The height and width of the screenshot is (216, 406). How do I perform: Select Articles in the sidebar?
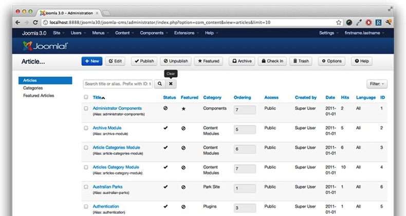pos(45,80)
